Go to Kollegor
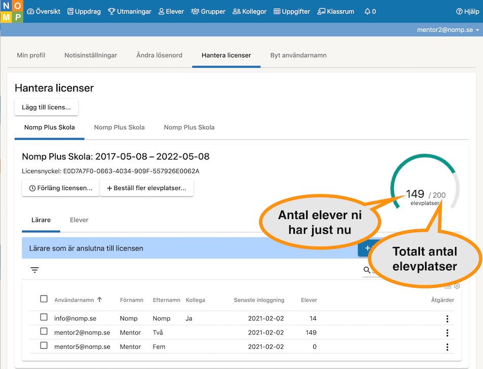This screenshot has width=483, height=369. (x=250, y=11)
